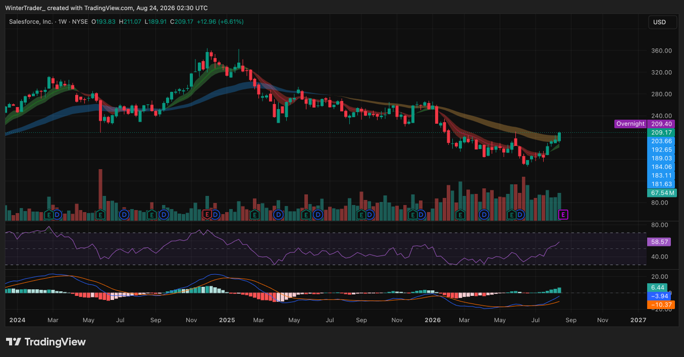684x357 pixels.
Task: Click the 320.00 price scale label
Action: pos(661,72)
